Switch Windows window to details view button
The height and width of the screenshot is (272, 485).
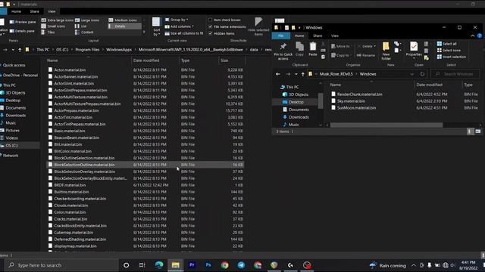[x=470, y=131]
